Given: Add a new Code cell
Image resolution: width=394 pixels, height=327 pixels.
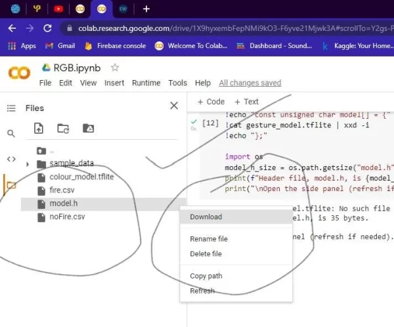Looking at the screenshot, I should (x=211, y=102).
